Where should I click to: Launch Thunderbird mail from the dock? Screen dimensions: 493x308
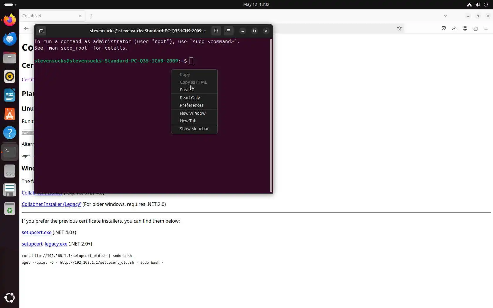coord(10,39)
